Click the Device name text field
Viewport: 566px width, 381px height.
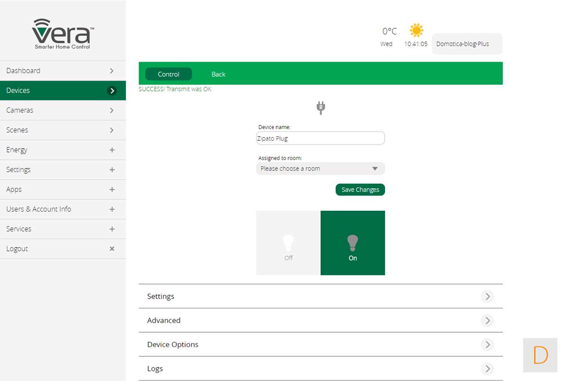point(320,138)
